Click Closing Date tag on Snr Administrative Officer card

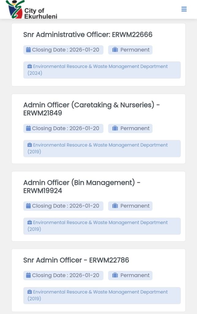click(63, 50)
